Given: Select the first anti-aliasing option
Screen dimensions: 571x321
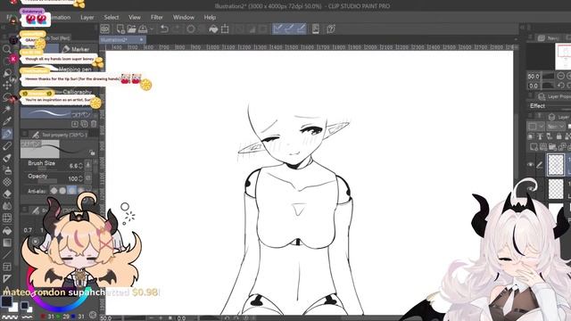Looking at the screenshot, I should point(54,190).
